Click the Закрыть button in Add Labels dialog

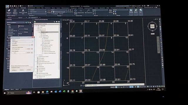click(22, 70)
